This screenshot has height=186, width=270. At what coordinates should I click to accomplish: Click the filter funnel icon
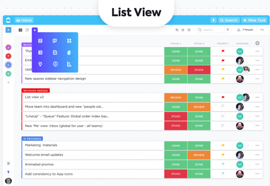coord(228,30)
